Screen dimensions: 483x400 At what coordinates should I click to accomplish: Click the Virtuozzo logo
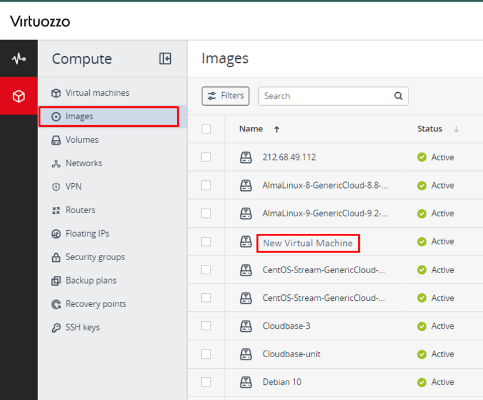pos(40,22)
